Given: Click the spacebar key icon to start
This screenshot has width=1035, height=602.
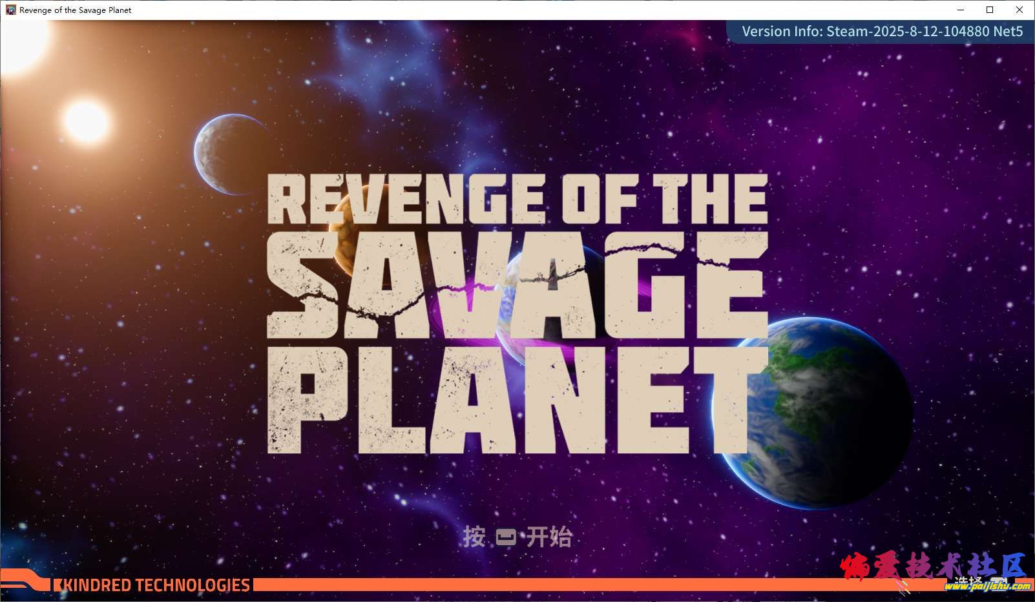Looking at the screenshot, I should 505,537.
